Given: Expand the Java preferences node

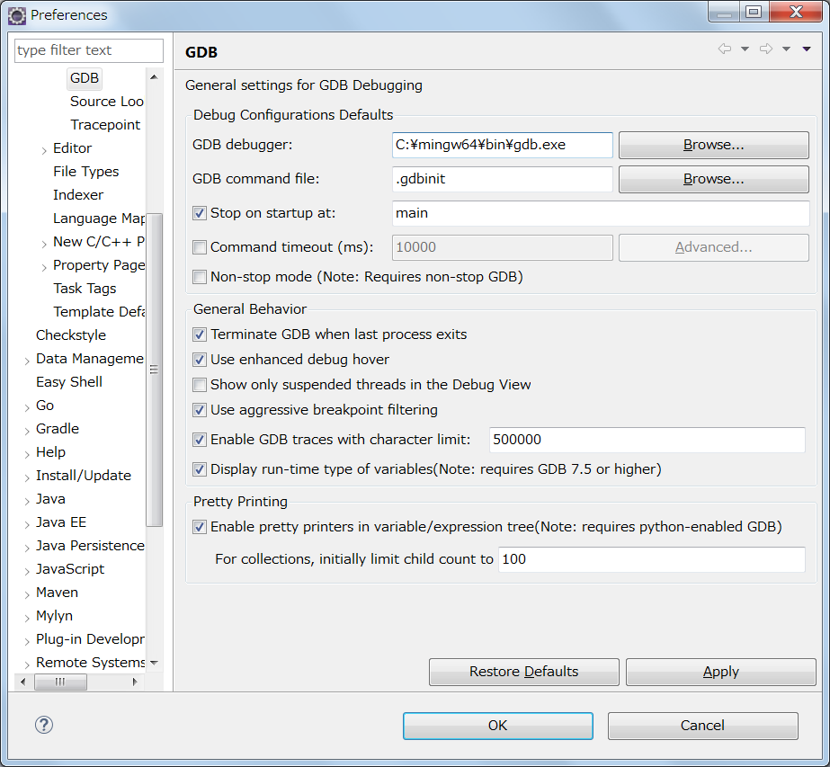Looking at the screenshot, I should click(x=27, y=498).
